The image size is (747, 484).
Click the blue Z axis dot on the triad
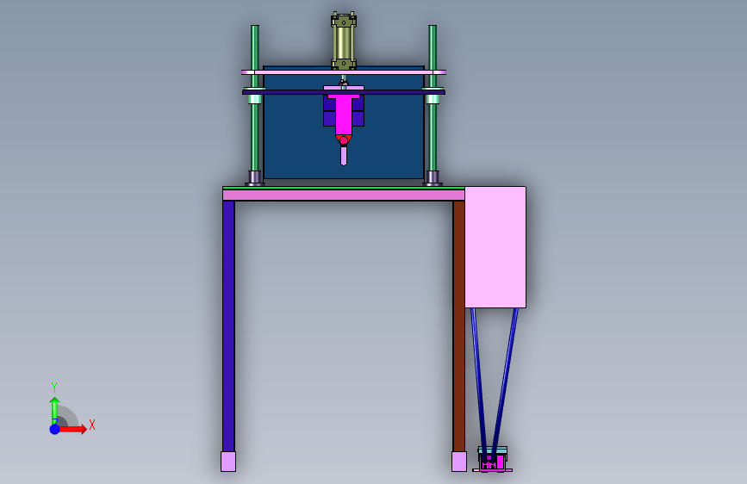[55, 429]
